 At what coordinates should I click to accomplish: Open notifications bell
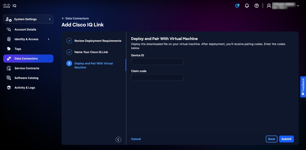point(247,5)
